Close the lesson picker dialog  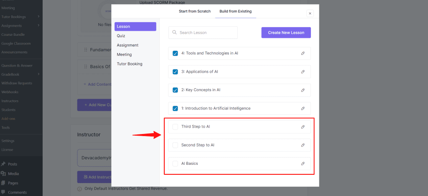pyautogui.click(x=310, y=13)
